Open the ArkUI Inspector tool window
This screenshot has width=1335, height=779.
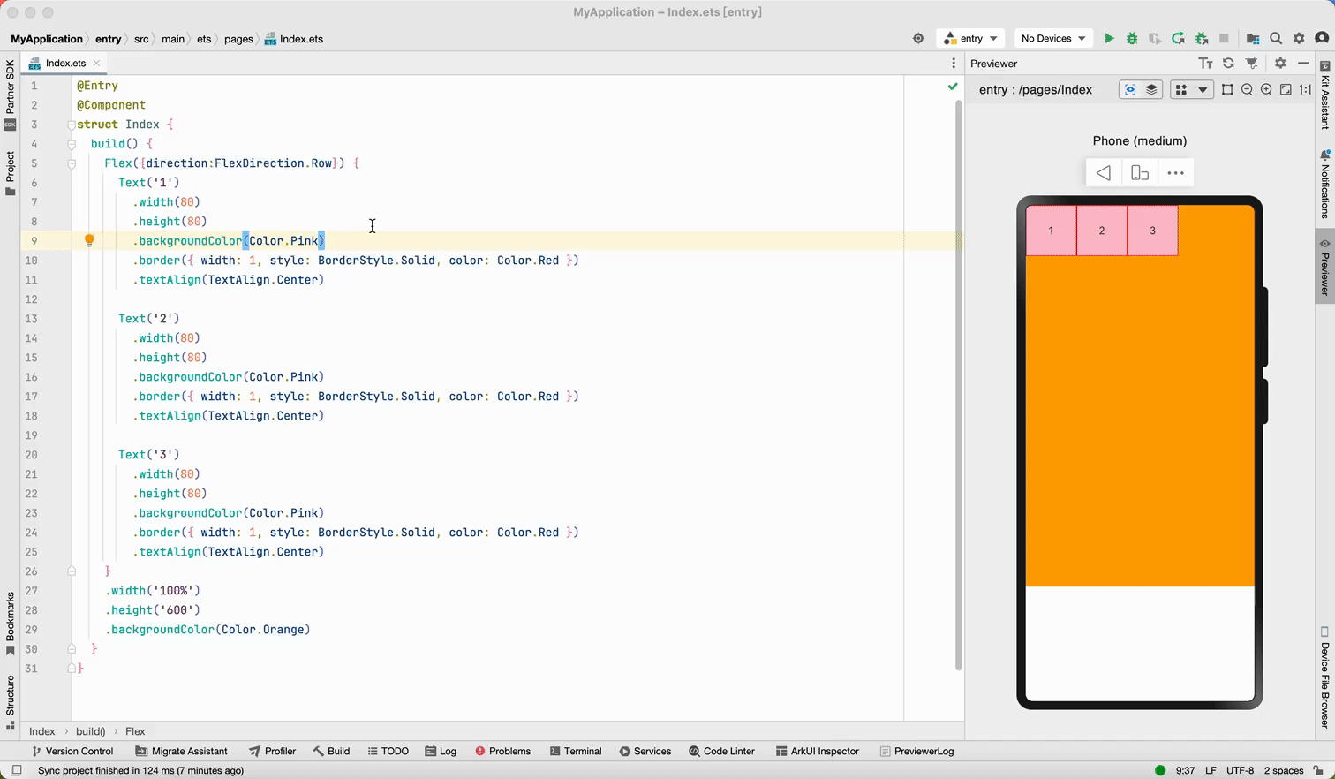click(x=817, y=752)
